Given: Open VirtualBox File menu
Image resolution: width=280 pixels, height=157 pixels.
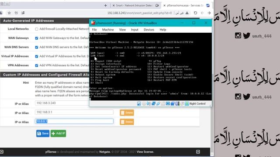Looking at the screenshot, I should (94, 30).
